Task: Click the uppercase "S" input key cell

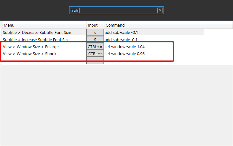Action: tap(95, 39)
